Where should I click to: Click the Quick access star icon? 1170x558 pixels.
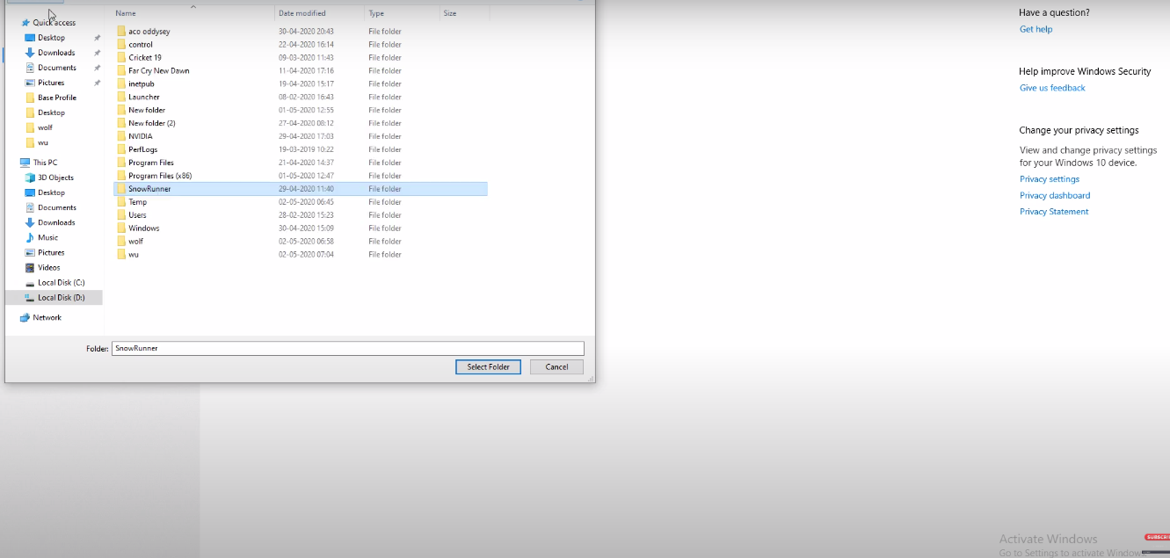(x=25, y=23)
